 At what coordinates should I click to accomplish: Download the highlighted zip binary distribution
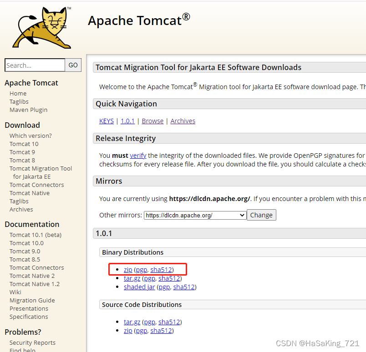128,269
